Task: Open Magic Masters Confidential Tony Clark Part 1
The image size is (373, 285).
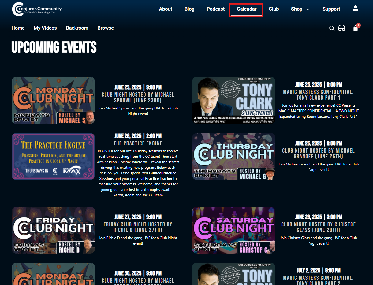Action: click(x=319, y=95)
